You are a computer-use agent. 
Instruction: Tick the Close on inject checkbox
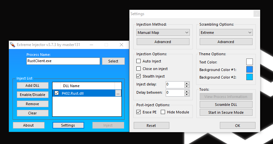click(138, 69)
